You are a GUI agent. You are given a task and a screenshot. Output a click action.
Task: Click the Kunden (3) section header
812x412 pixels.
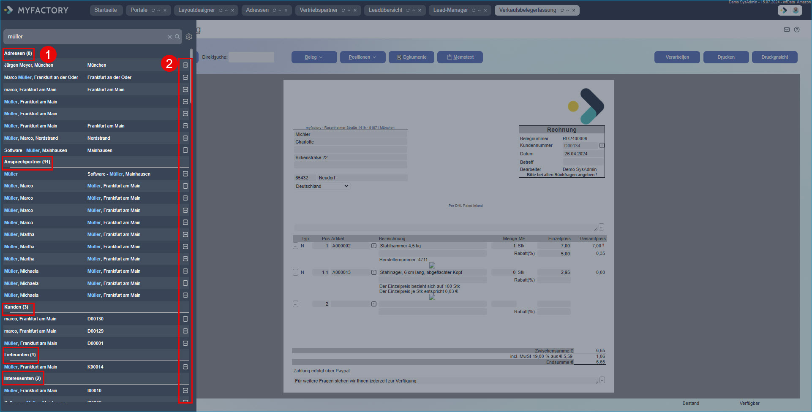point(16,307)
